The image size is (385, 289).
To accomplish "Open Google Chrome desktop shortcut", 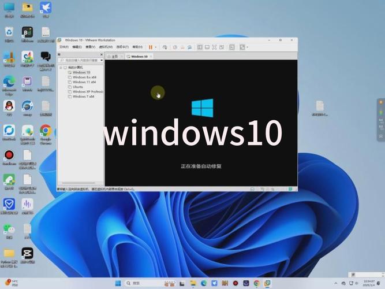I will point(46,132).
